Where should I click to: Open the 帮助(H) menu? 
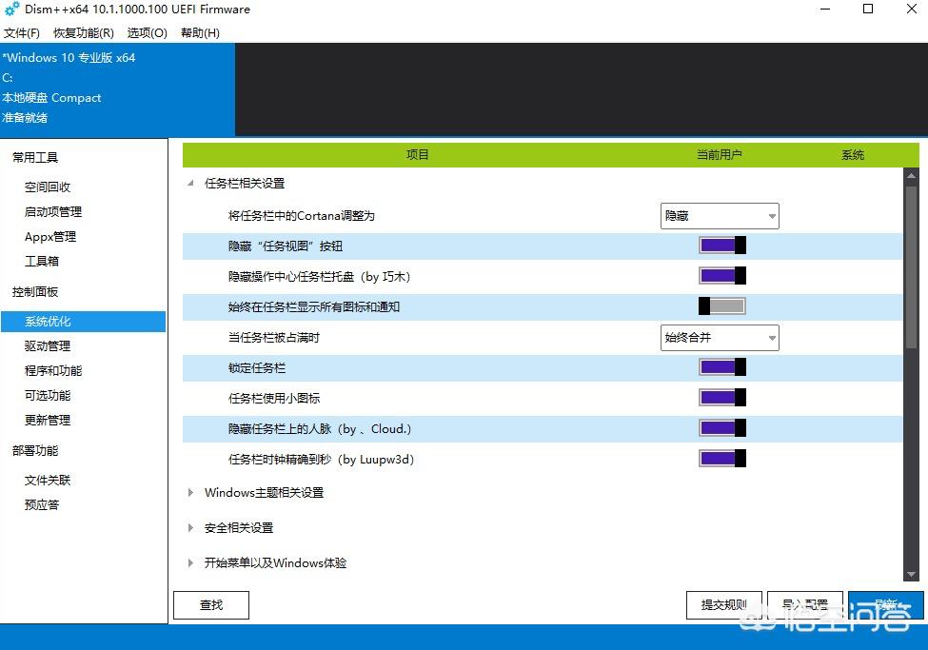point(200,33)
